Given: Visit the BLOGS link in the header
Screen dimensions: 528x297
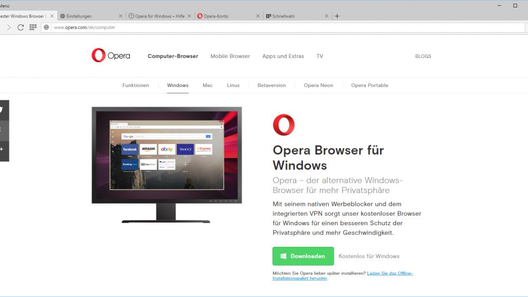Looking at the screenshot, I should pos(423,56).
